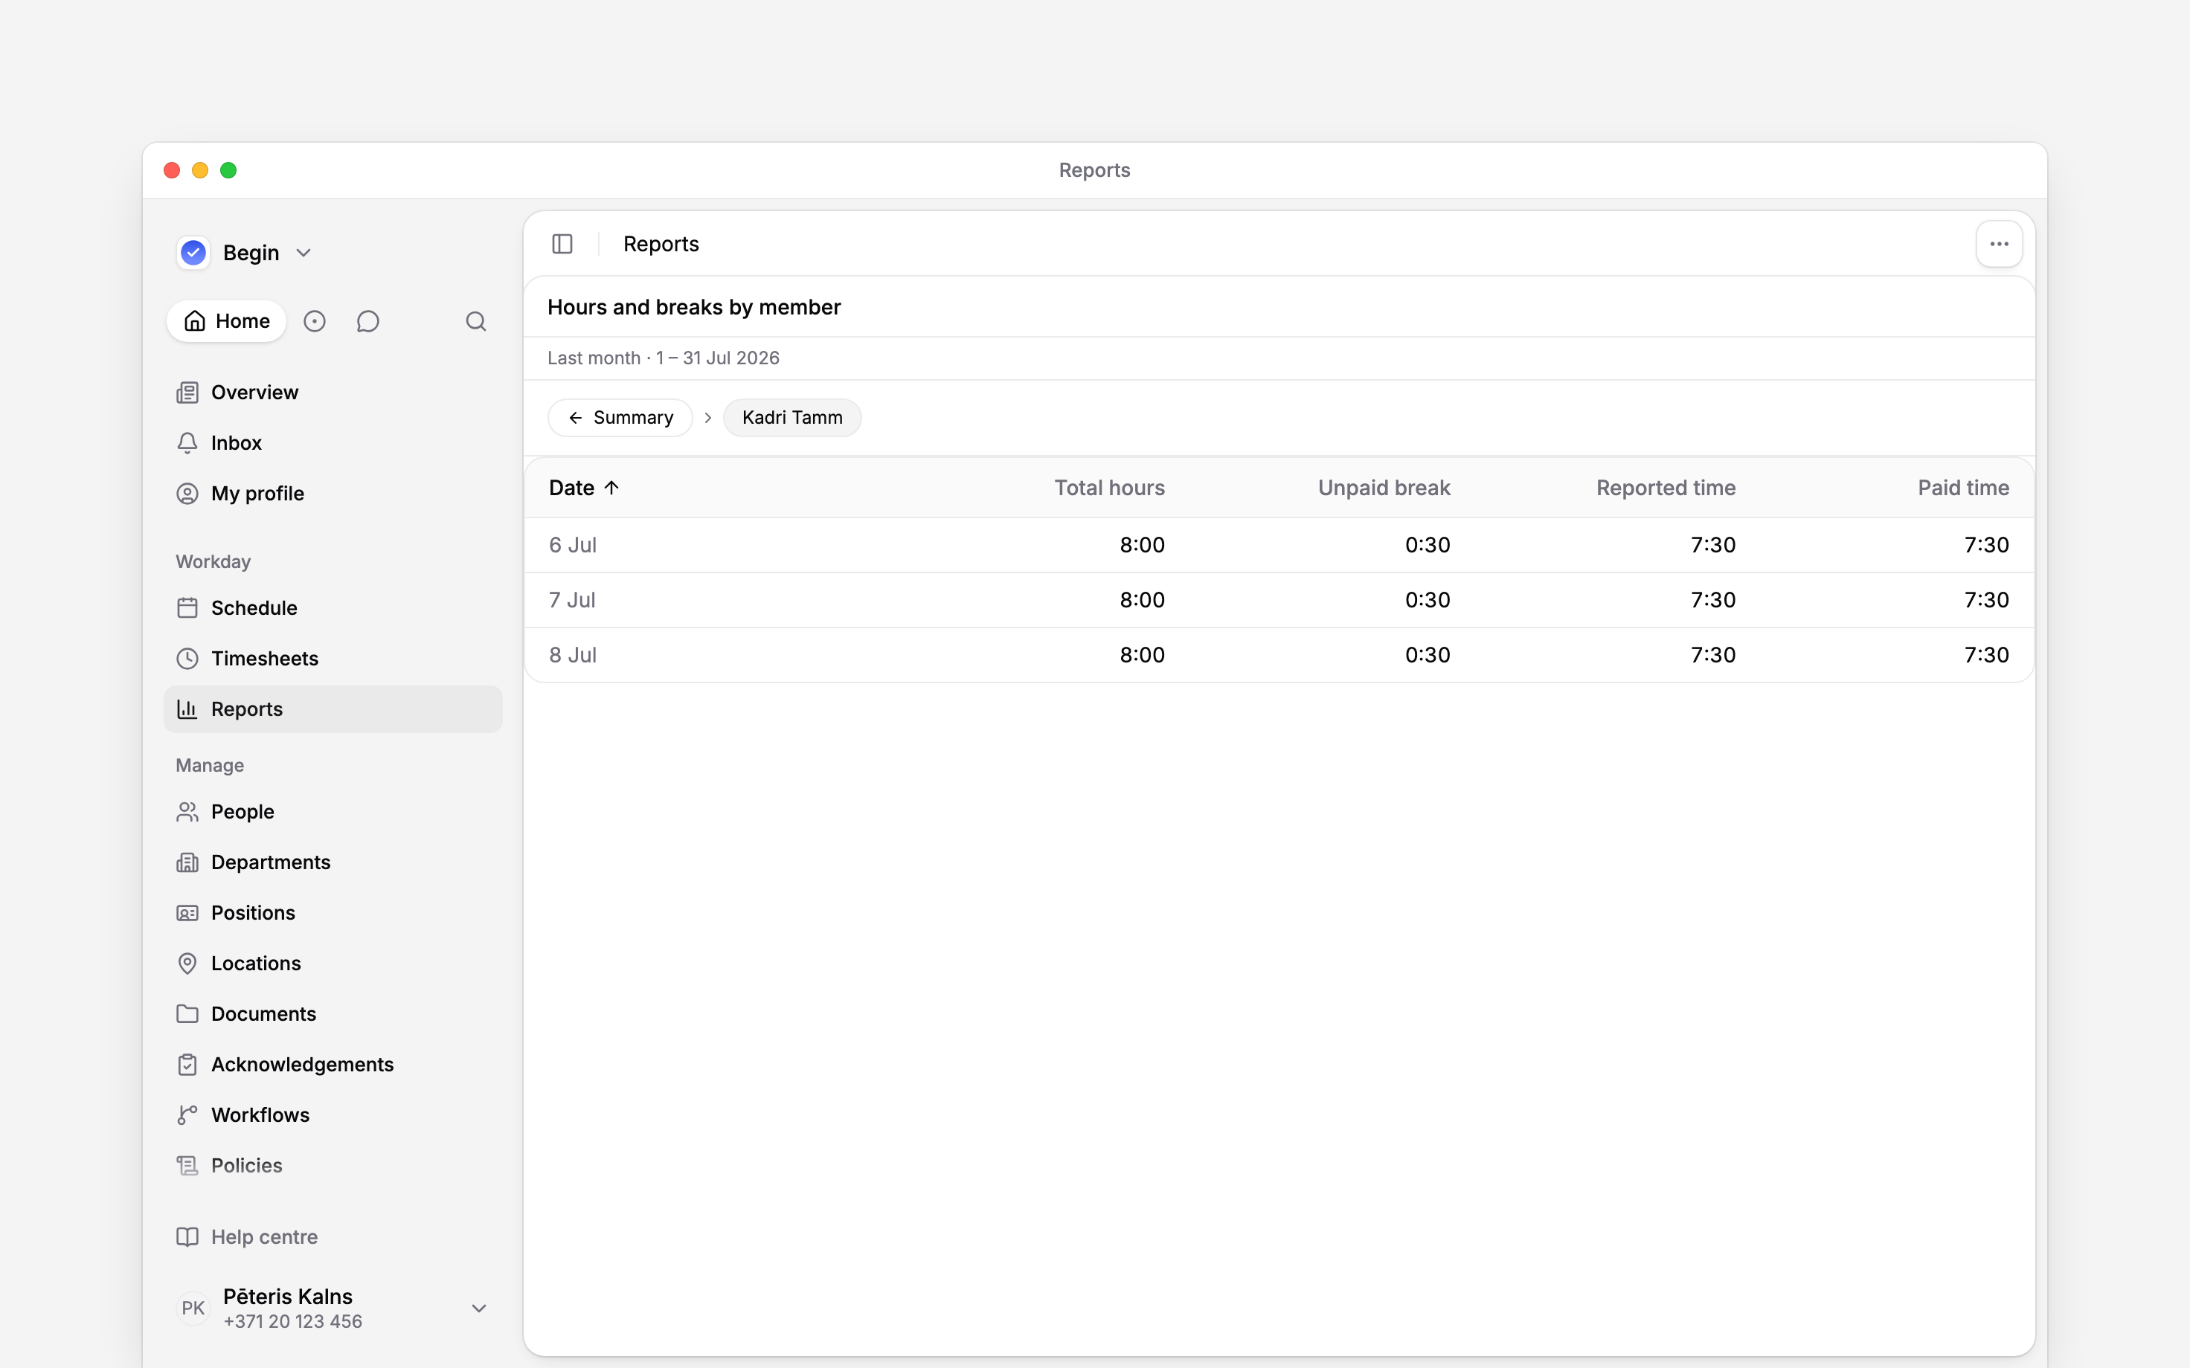Click the Inbox bell icon
The height and width of the screenshot is (1368, 2190).
(x=187, y=443)
